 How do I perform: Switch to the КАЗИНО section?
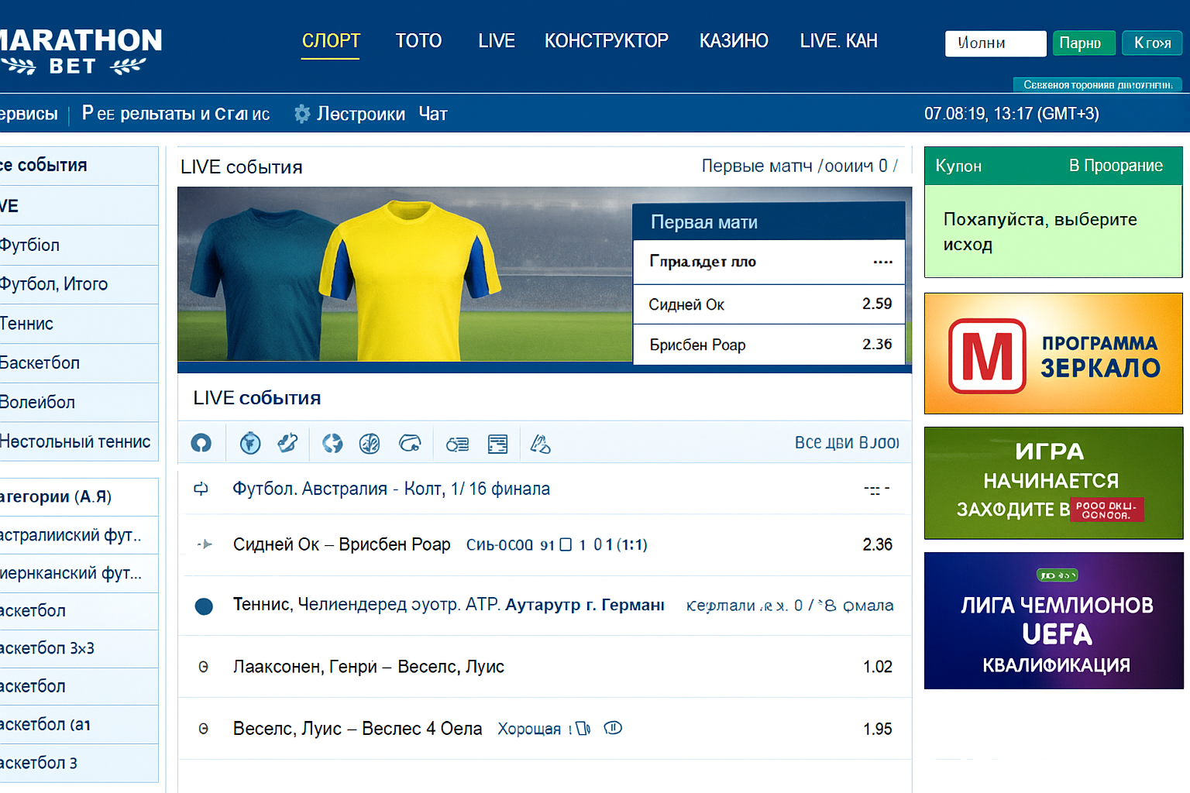(734, 41)
